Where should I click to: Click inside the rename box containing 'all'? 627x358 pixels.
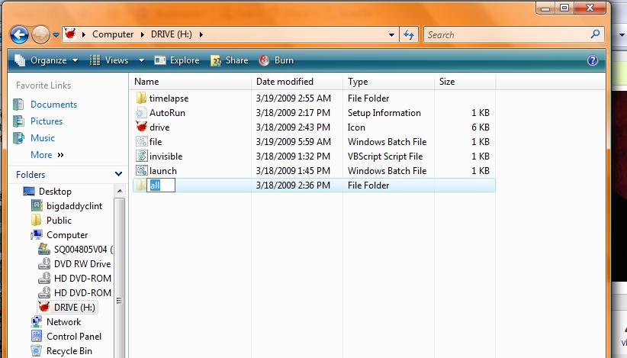pos(161,185)
